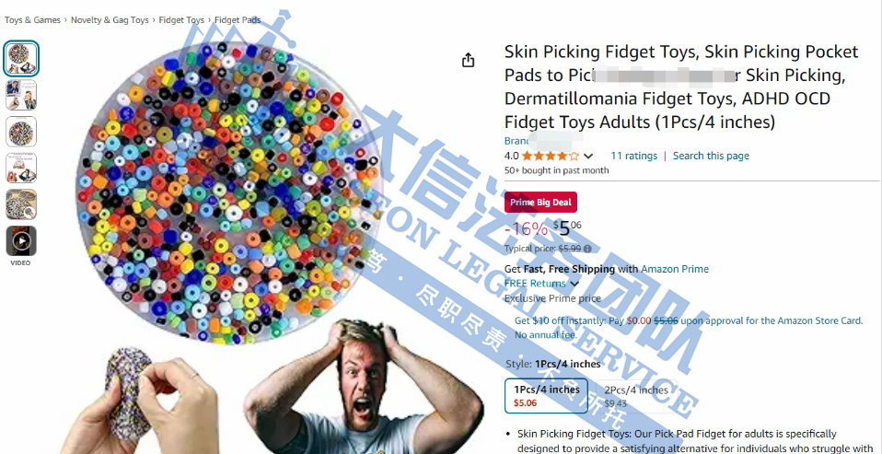Click the star rating icons
The width and height of the screenshot is (882, 454).
tap(551, 156)
